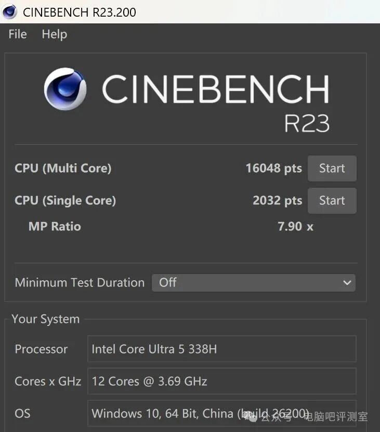This screenshot has width=380, height=432.
Task: Start the CPU Multi Core benchmark
Action: tap(332, 168)
